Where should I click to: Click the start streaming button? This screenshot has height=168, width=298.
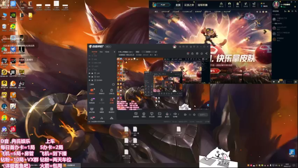(203, 115)
